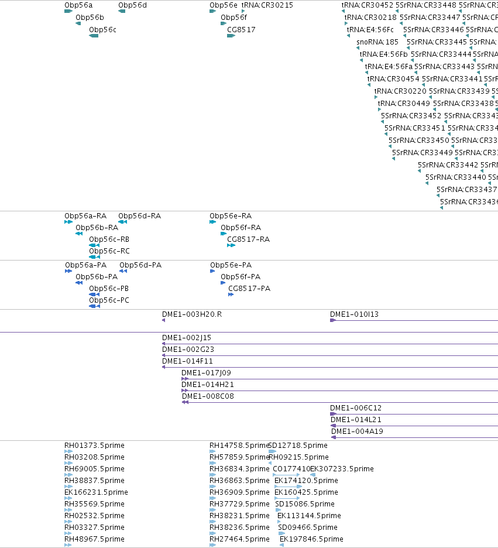Click the DME1-003H20.R clone label

(x=192, y=314)
